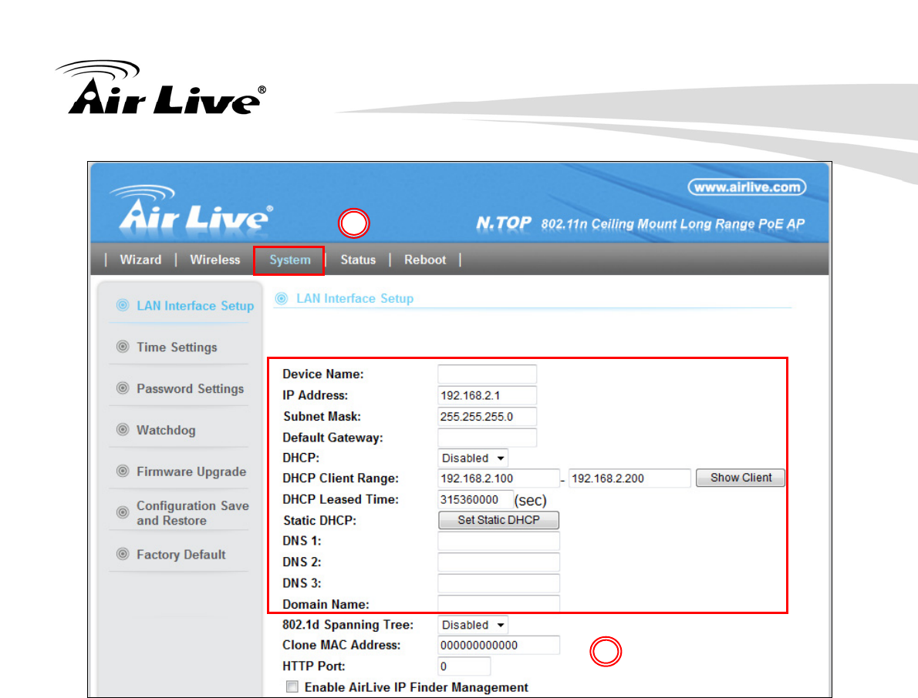Go to the Reboot tab
Screen dimensions: 918x698
425,260
